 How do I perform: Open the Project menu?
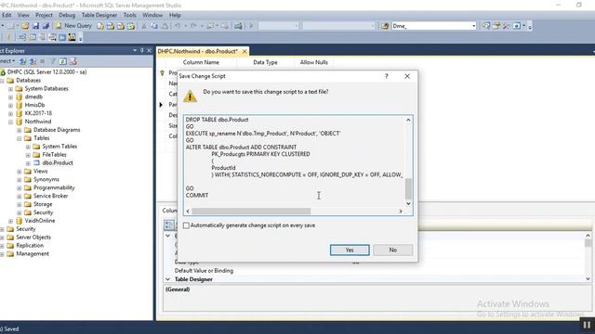pyautogui.click(x=44, y=15)
